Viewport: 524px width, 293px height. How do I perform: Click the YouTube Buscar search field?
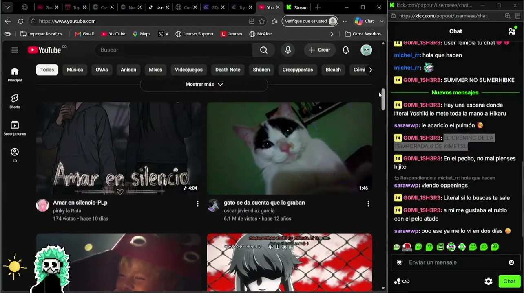174,50
